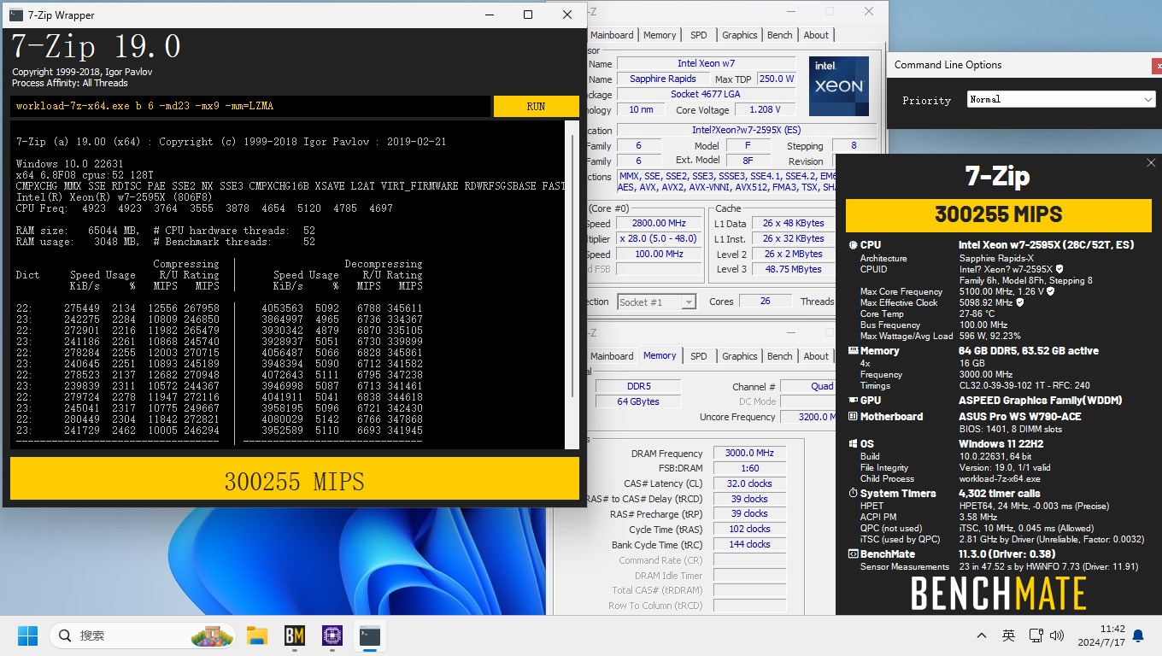The height and width of the screenshot is (656, 1162).
Task: Open Graphics tab in upper CPU-Z window
Action: (740, 35)
